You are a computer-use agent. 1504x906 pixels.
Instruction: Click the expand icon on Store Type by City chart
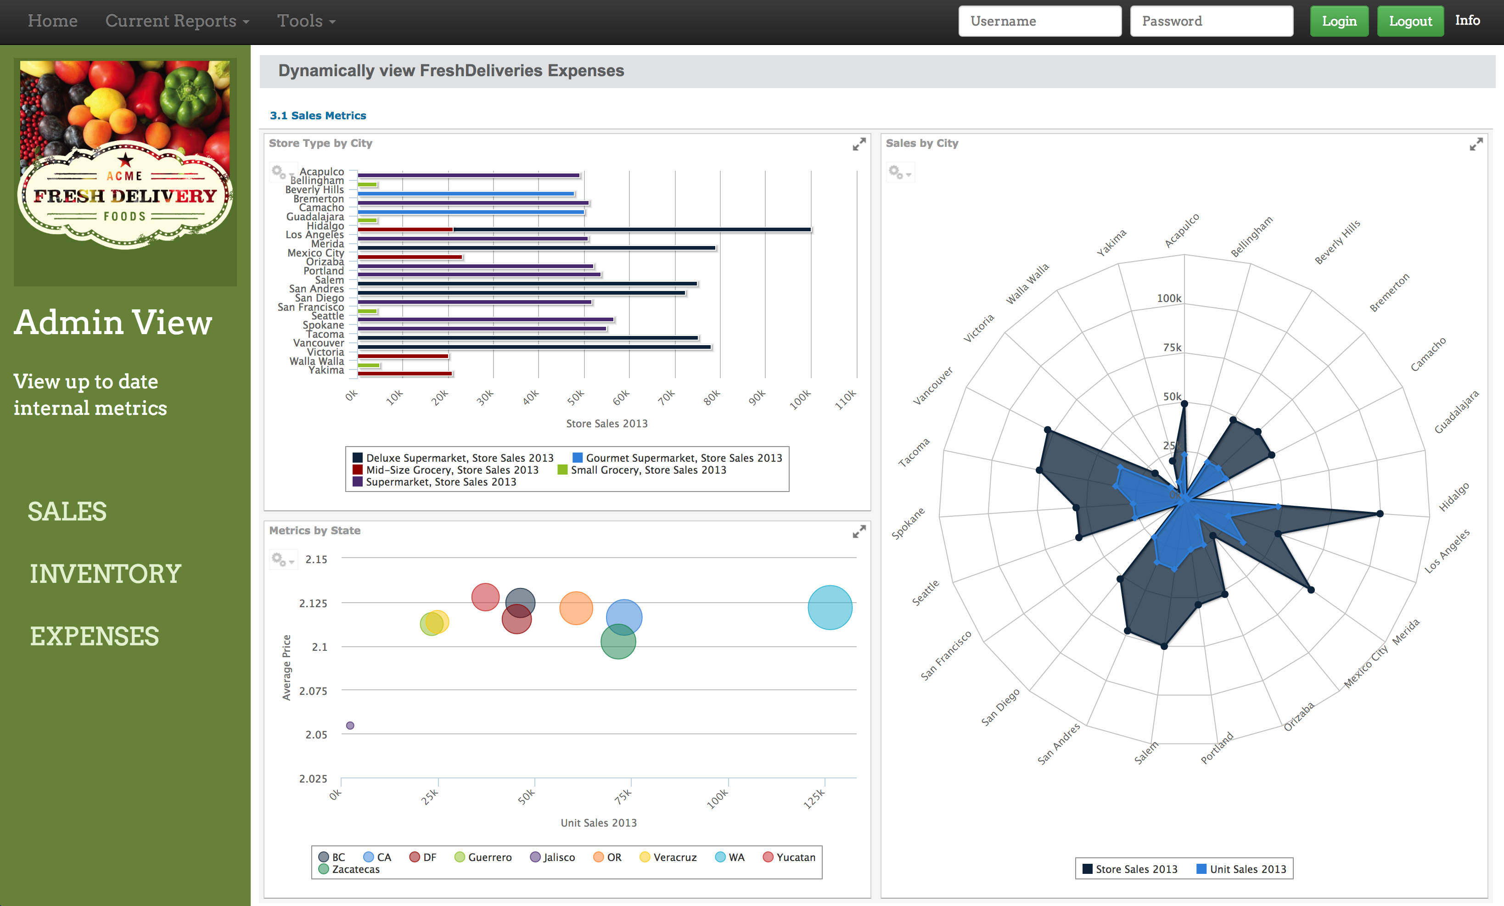(859, 144)
